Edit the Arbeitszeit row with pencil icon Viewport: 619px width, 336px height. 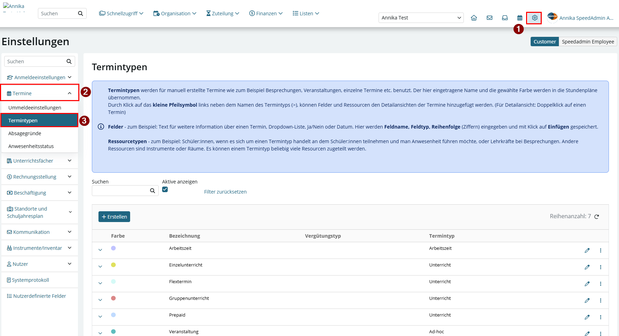point(587,251)
